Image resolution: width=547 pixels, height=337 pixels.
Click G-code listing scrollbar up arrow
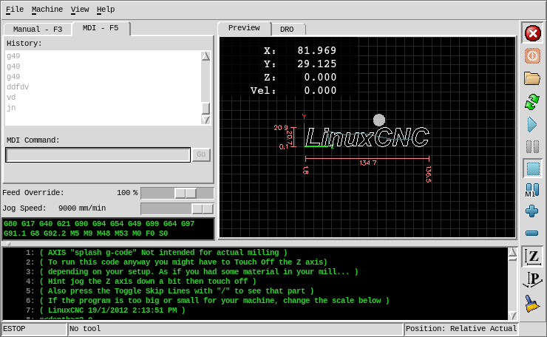pyautogui.click(x=512, y=253)
